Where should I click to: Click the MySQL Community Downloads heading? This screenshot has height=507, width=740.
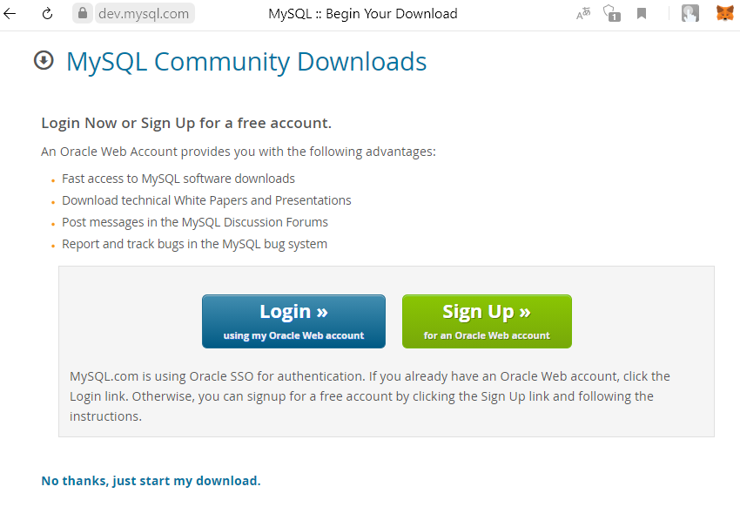[246, 62]
